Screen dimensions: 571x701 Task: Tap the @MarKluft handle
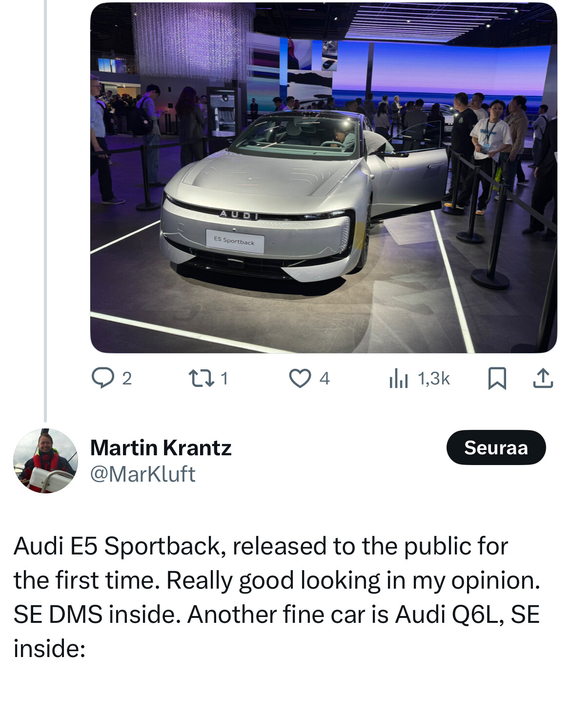pos(143,474)
